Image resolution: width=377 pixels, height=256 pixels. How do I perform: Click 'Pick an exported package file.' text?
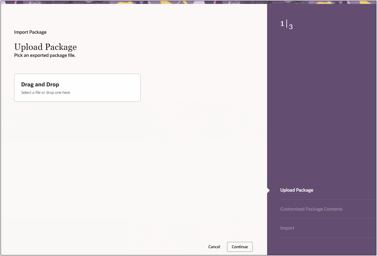click(x=45, y=56)
